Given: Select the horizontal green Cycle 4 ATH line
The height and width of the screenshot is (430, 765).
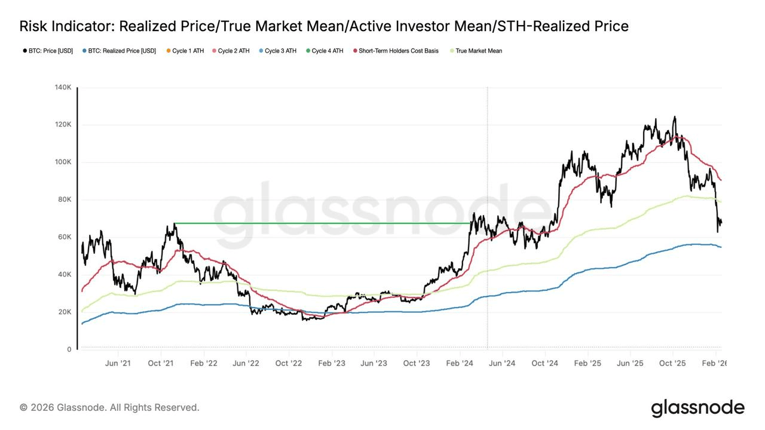Looking at the screenshot, I should (x=323, y=223).
